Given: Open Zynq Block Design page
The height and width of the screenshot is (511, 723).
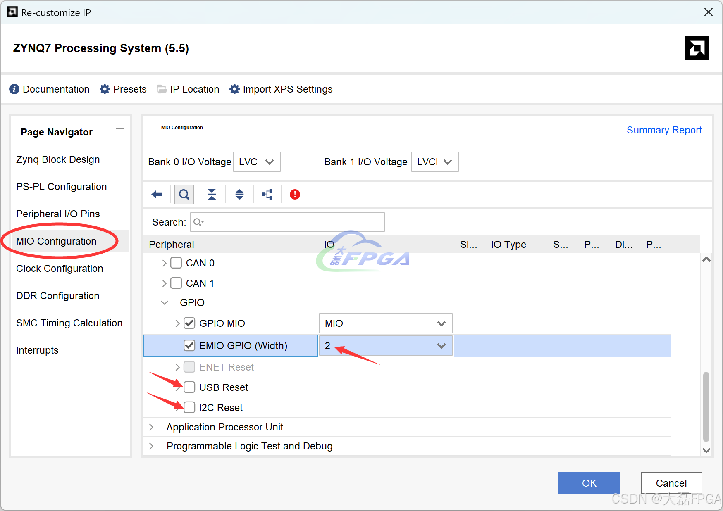Looking at the screenshot, I should point(58,159).
